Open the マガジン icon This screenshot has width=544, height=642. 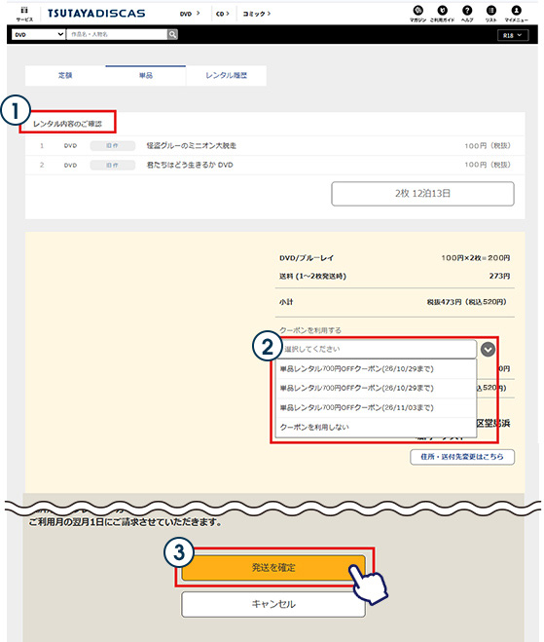418,14
